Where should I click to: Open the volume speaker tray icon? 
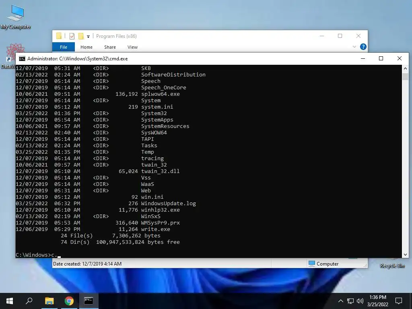360,301
